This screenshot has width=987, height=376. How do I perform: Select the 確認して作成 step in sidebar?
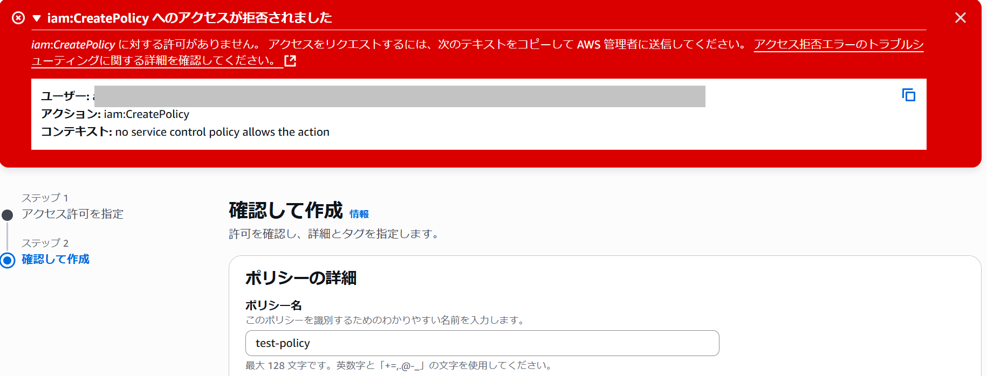[x=56, y=259]
